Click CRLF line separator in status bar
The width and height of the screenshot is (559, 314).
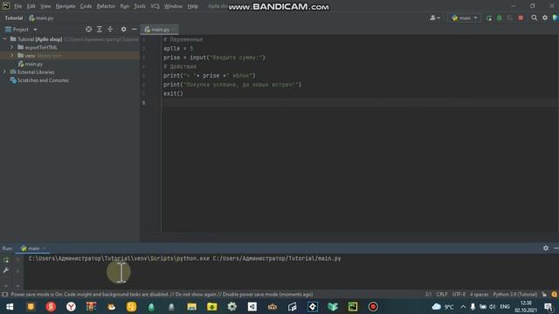[x=442, y=295]
